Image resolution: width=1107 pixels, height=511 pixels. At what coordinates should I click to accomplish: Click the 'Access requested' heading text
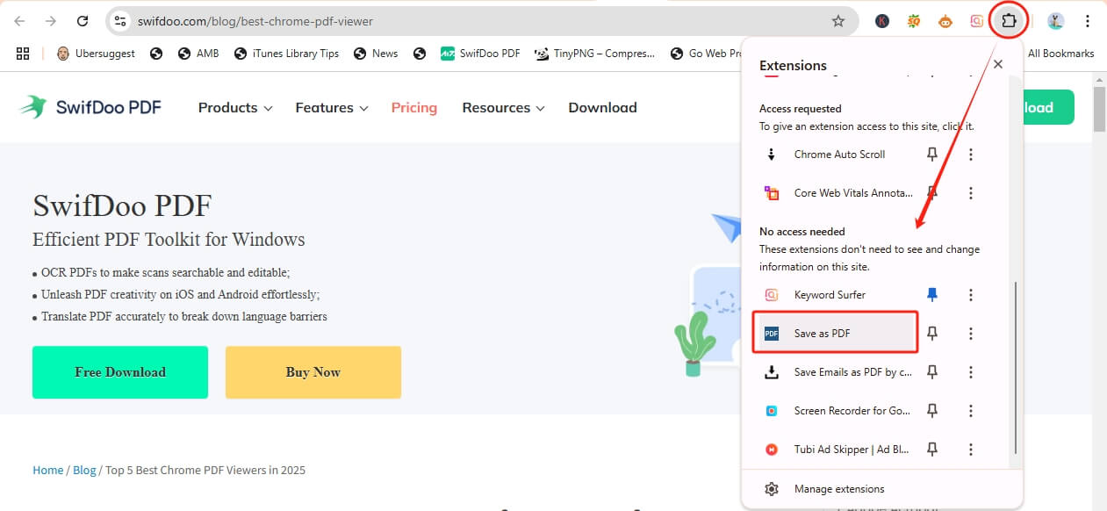click(801, 109)
